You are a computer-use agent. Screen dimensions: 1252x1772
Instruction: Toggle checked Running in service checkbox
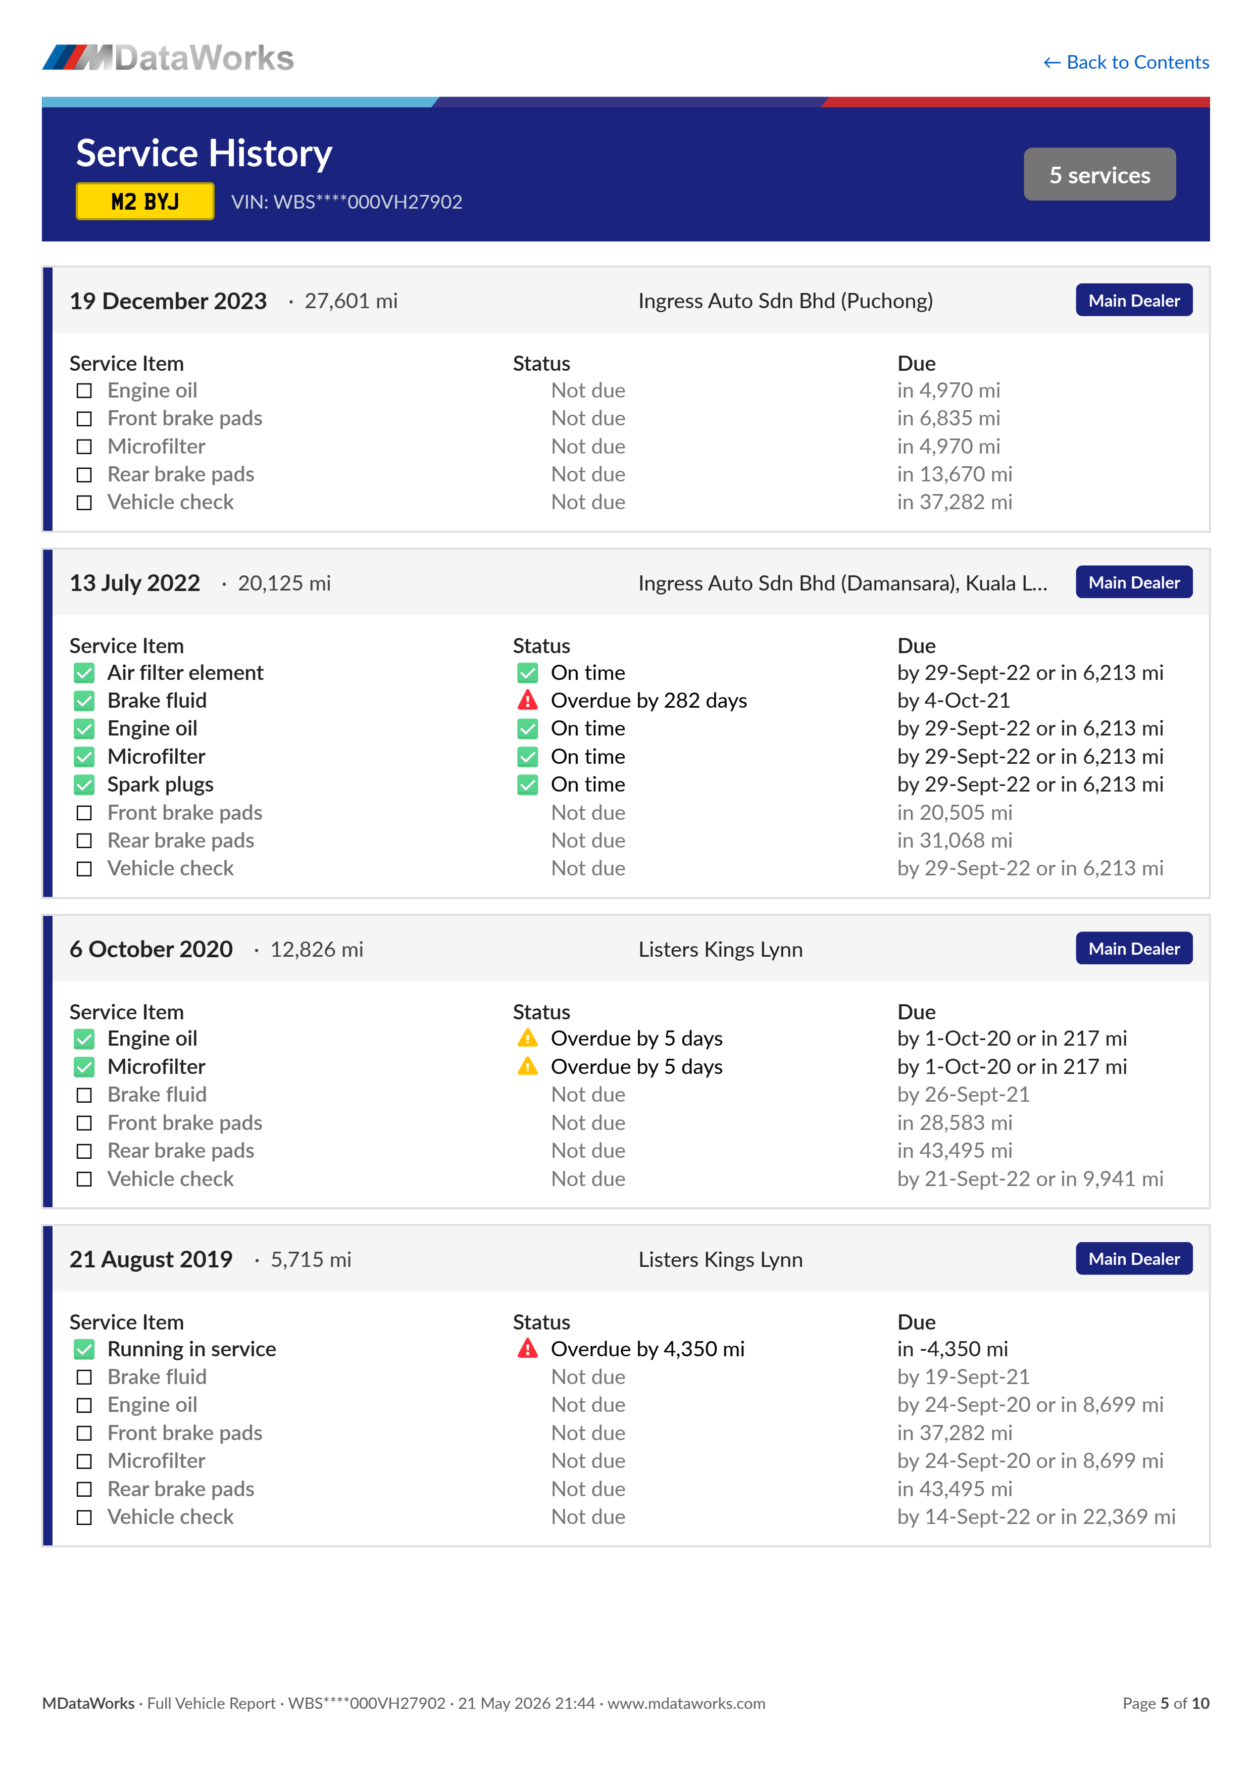click(x=84, y=1349)
